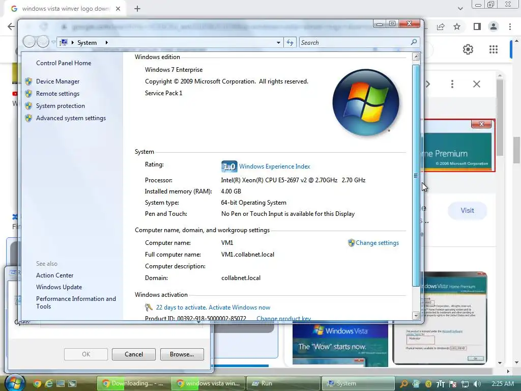Click Chrome profile avatar icon
Screen dimensions: 521x391
494,26
